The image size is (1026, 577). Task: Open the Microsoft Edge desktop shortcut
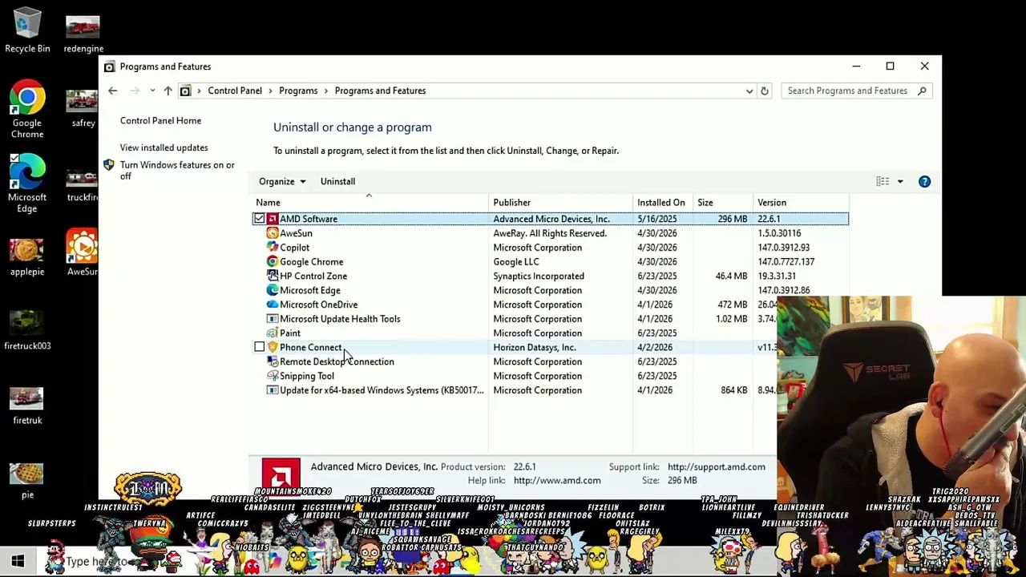[27, 184]
